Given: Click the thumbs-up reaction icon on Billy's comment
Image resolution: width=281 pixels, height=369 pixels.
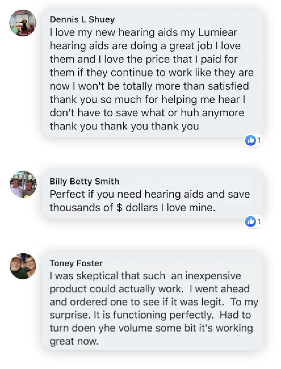Looking at the screenshot, I should (x=251, y=221).
